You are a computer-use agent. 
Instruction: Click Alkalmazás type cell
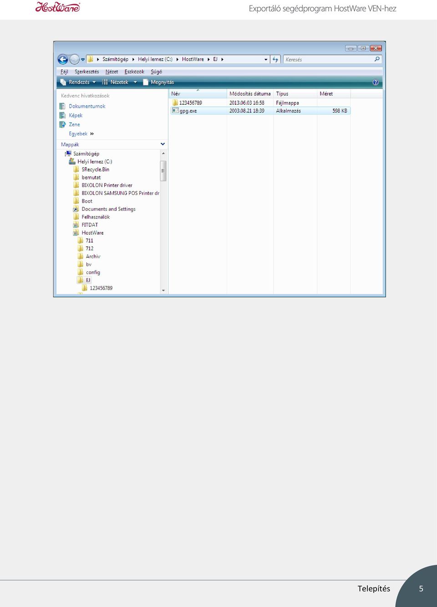tap(288, 111)
